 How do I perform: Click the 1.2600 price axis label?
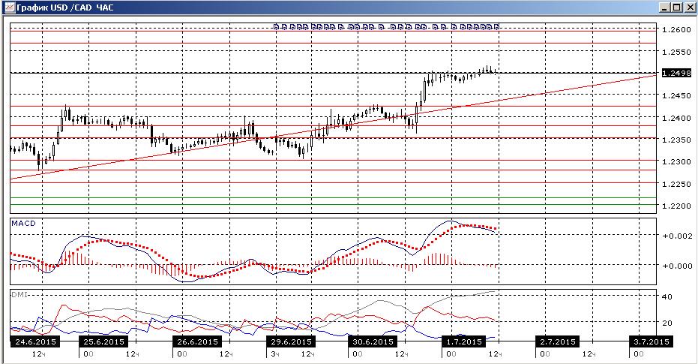[676, 30]
